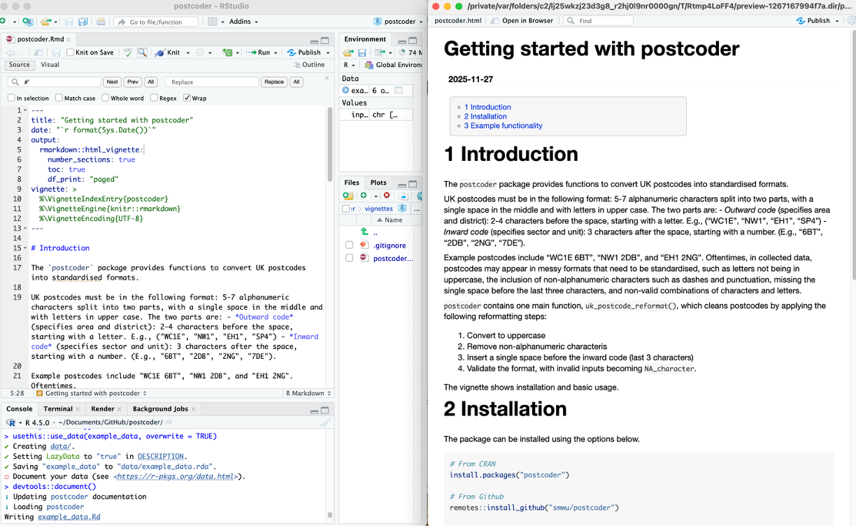Viewport: 856px width, 526px height.
Task: Click the load workspace icon in Environment
Action: tap(348, 52)
